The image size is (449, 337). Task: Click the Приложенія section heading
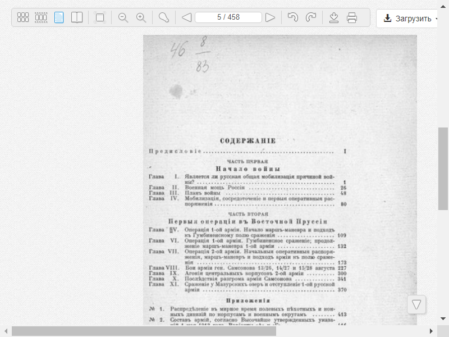(248, 300)
